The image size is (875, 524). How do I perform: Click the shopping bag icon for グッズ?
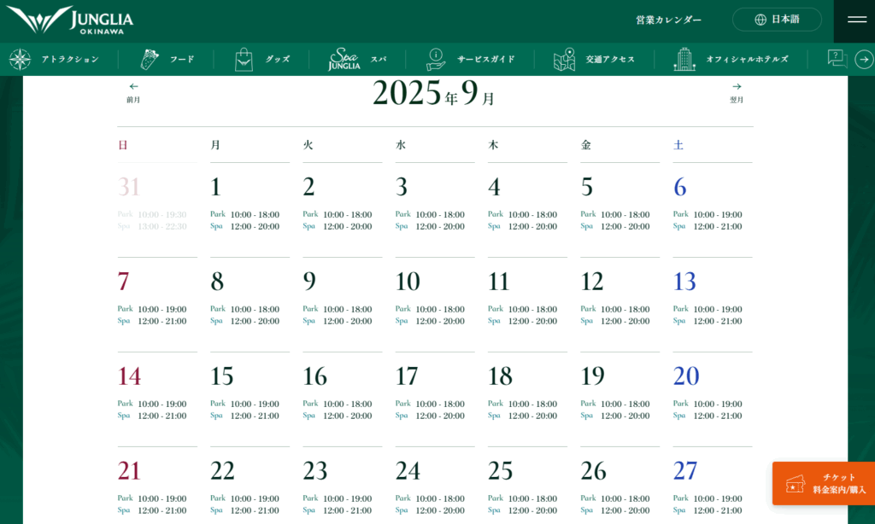click(244, 60)
